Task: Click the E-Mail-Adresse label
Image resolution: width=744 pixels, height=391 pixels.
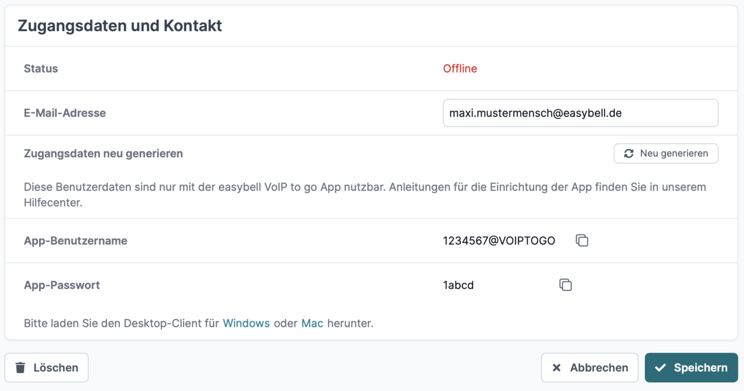Action: click(65, 113)
